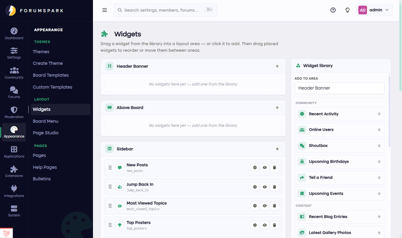Open settings for Top Posters widget

click(x=255, y=225)
